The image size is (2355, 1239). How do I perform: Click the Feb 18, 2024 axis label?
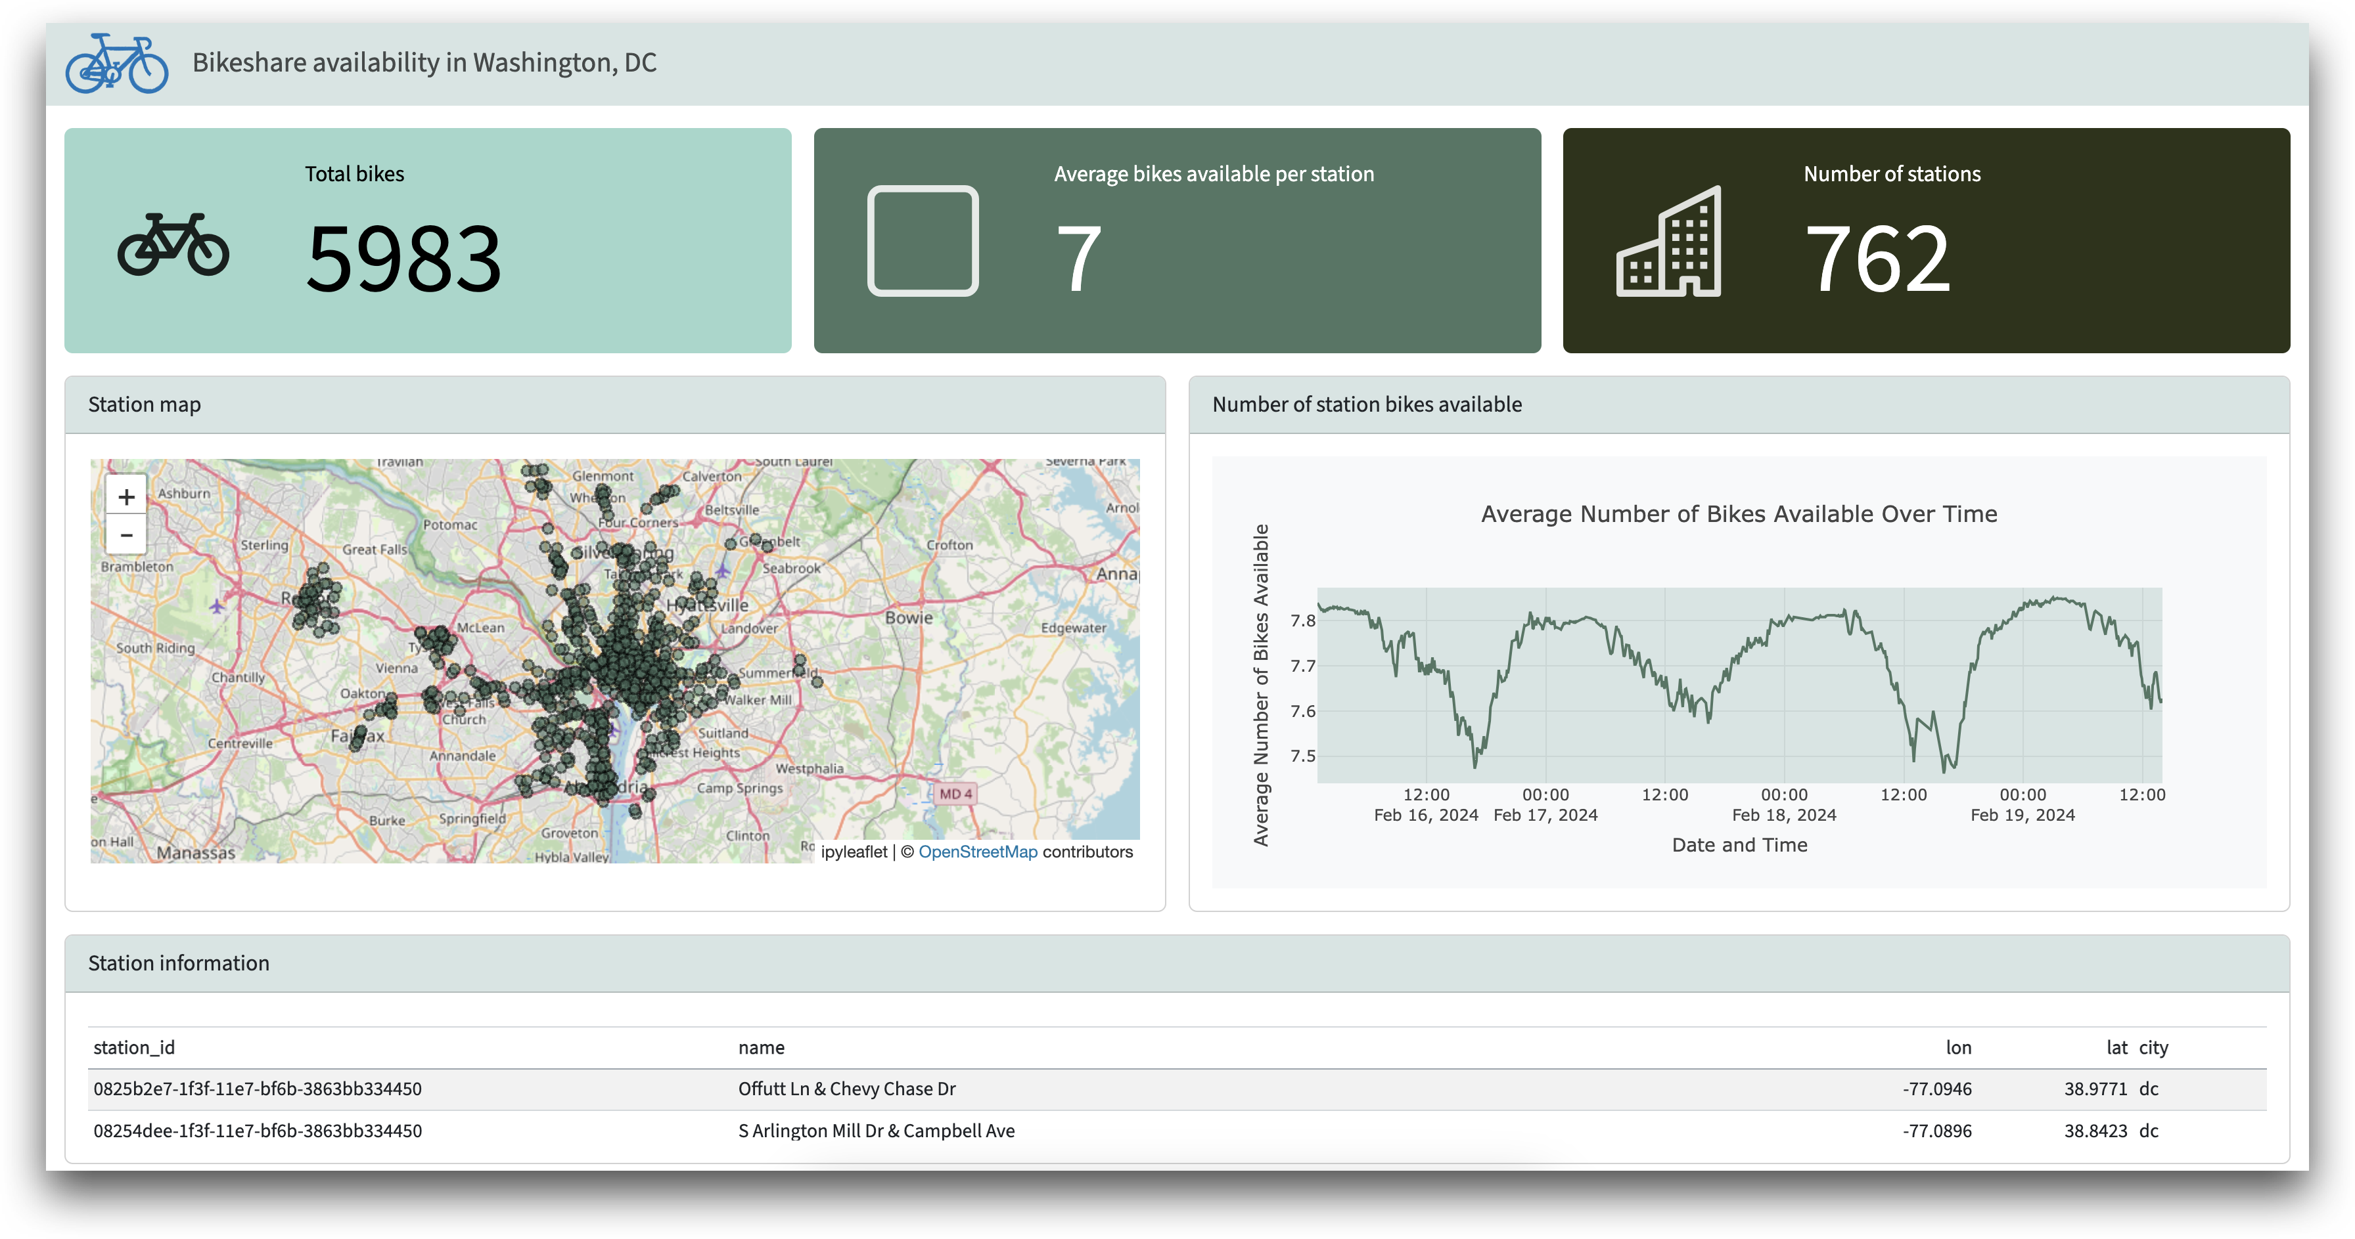(1783, 815)
